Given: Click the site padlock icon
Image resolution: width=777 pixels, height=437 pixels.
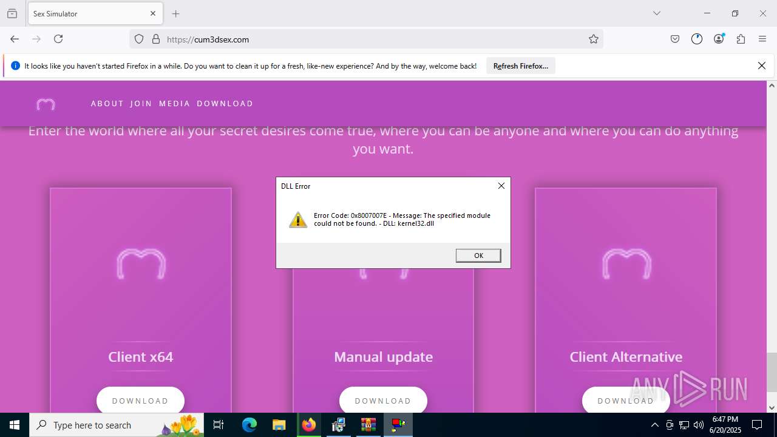Looking at the screenshot, I should 156,39.
